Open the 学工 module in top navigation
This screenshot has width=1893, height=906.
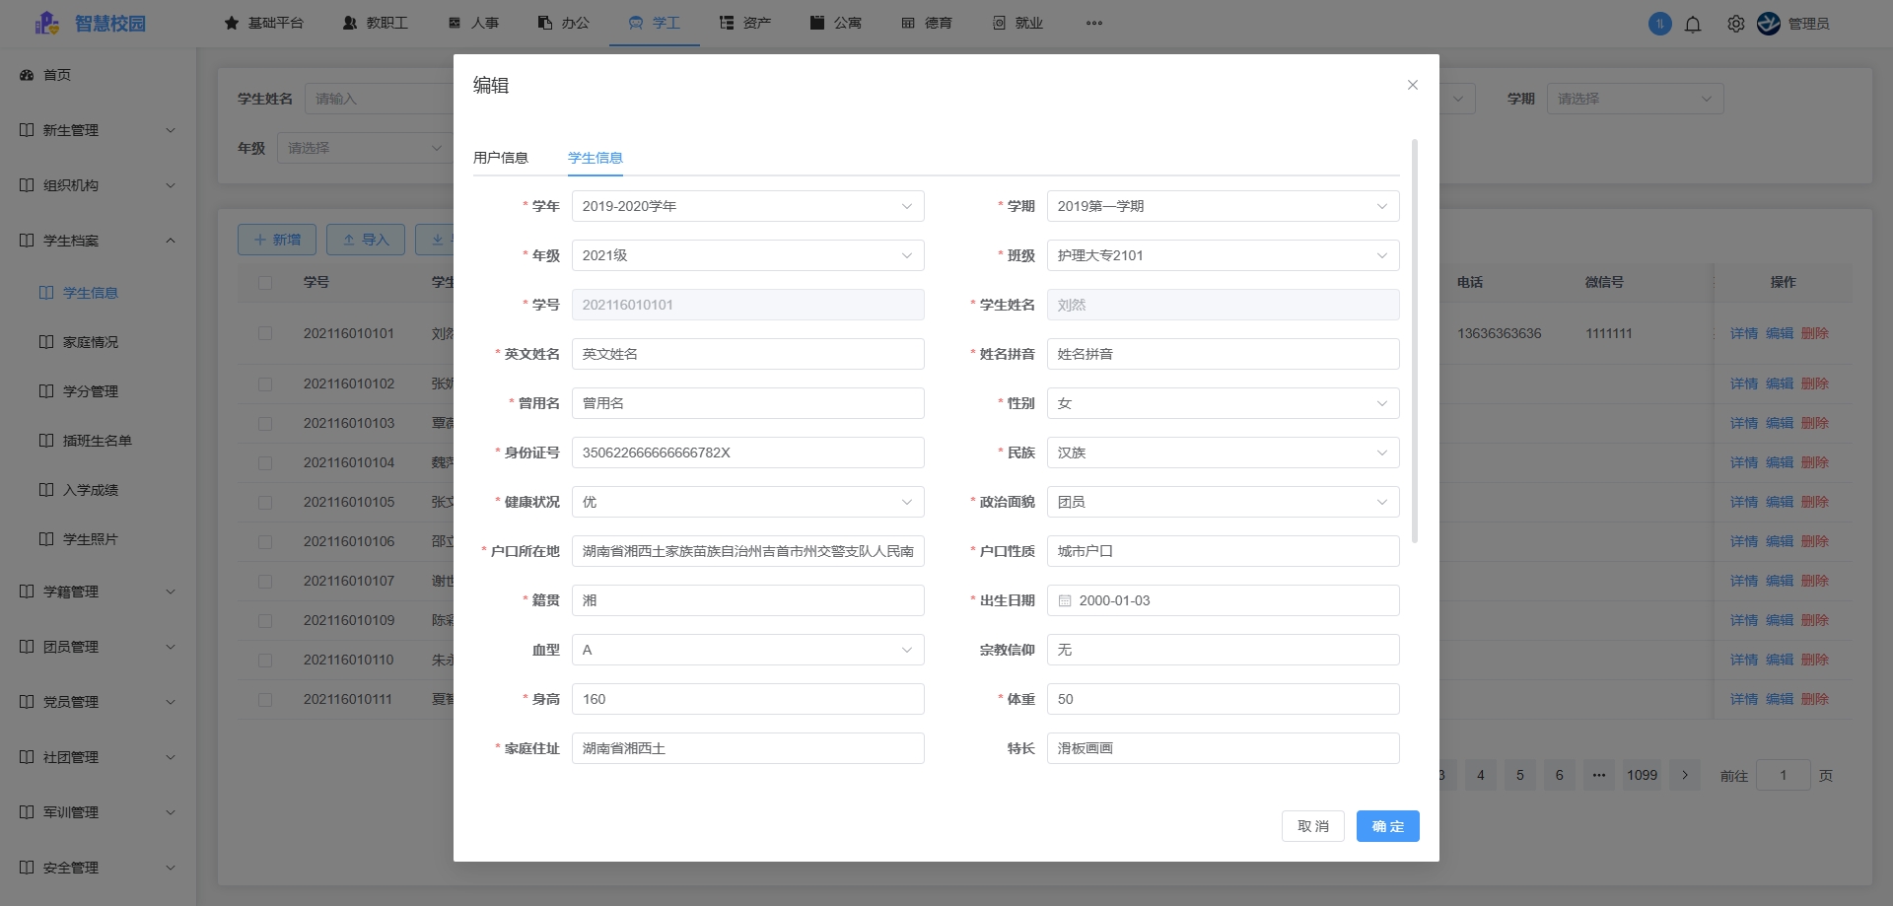point(663,22)
